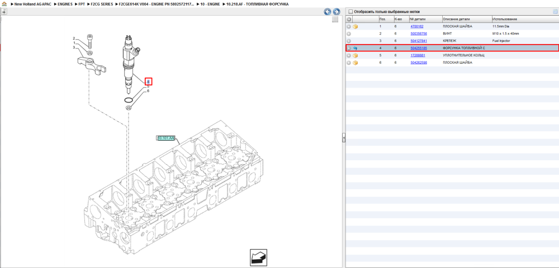Open part number link 17288881
The height and width of the screenshot is (268, 559).
click(418, 55)
